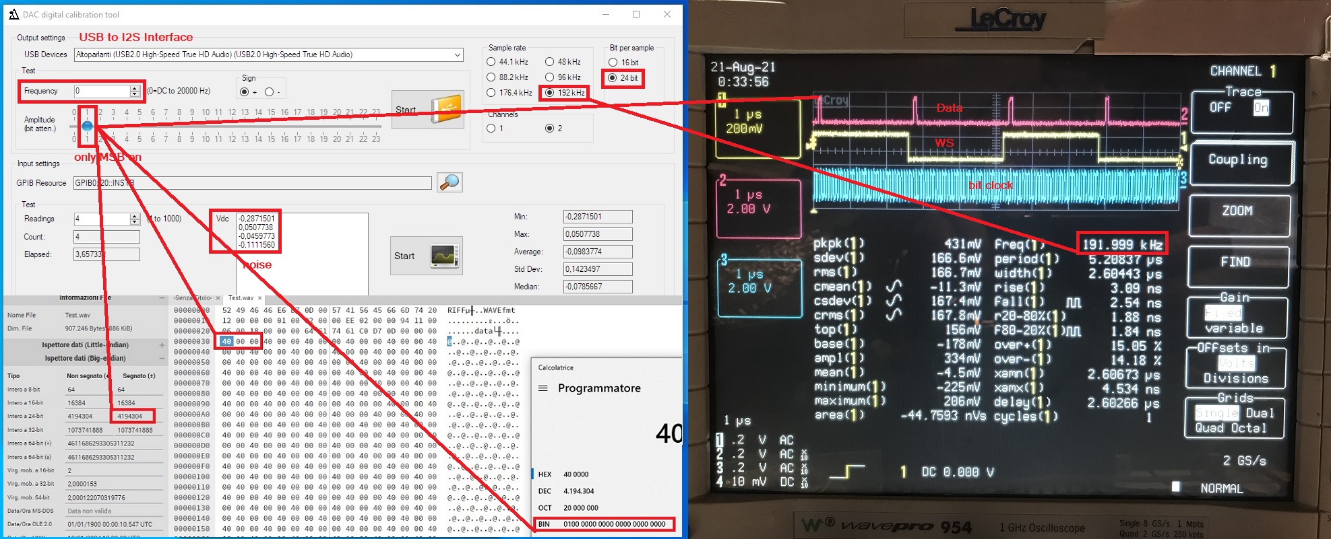The width and height of the screenshot is (1331, 539).
Task: Click the Min value field
Action: coord(598,217)
